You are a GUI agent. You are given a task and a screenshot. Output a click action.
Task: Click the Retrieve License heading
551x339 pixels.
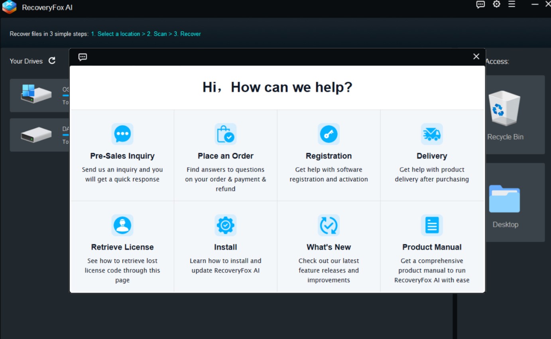coord(122,247)
